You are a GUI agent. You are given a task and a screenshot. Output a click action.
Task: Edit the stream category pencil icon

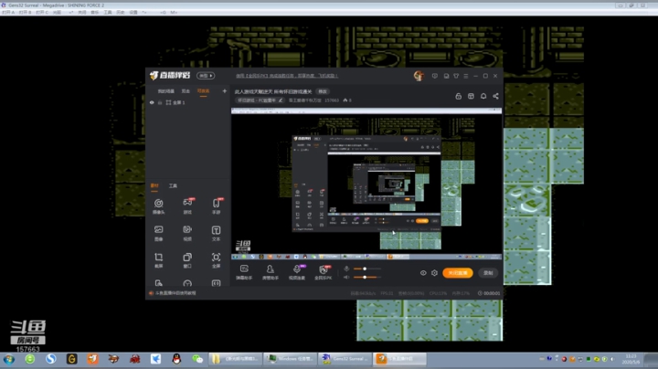(281, 100)
